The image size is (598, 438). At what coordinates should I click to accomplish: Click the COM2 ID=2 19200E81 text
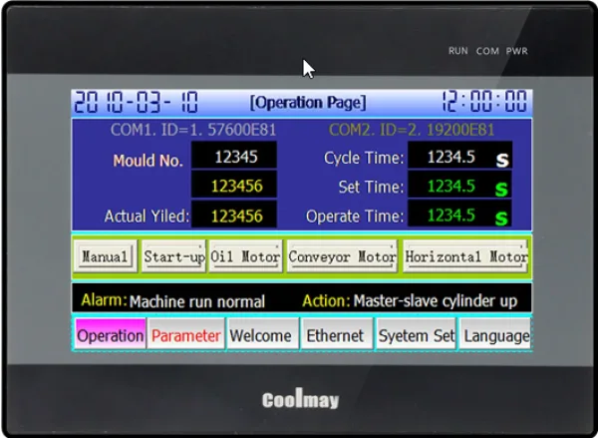[x=412, y=130]
